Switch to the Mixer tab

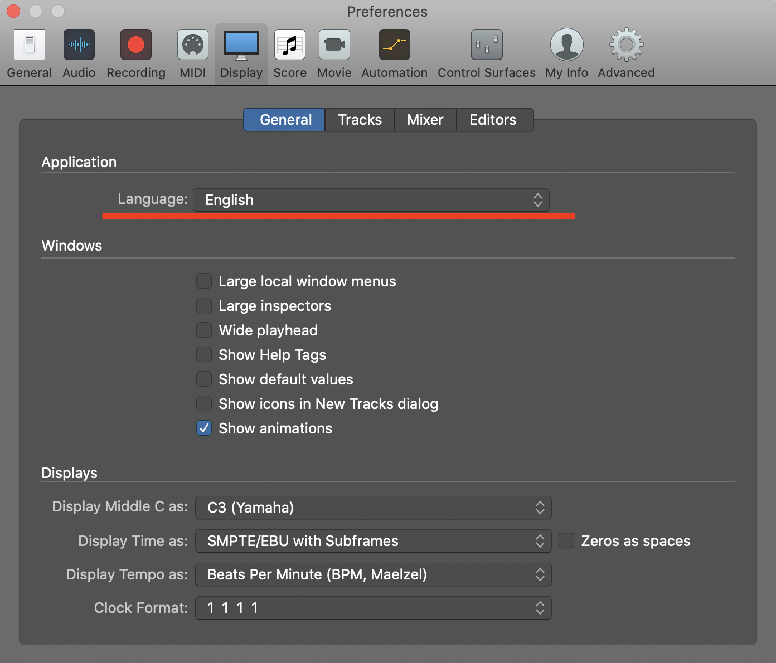click(x=425, y=120)
